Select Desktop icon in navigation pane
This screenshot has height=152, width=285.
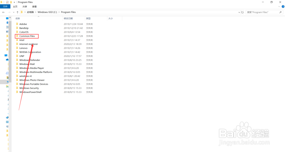[x=7, y=18]
